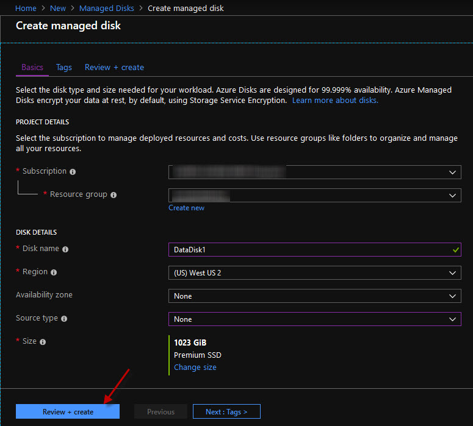Viewport: 473px width, 426px height.
Task: Open the Subscription dropdown
Action: 315,172
